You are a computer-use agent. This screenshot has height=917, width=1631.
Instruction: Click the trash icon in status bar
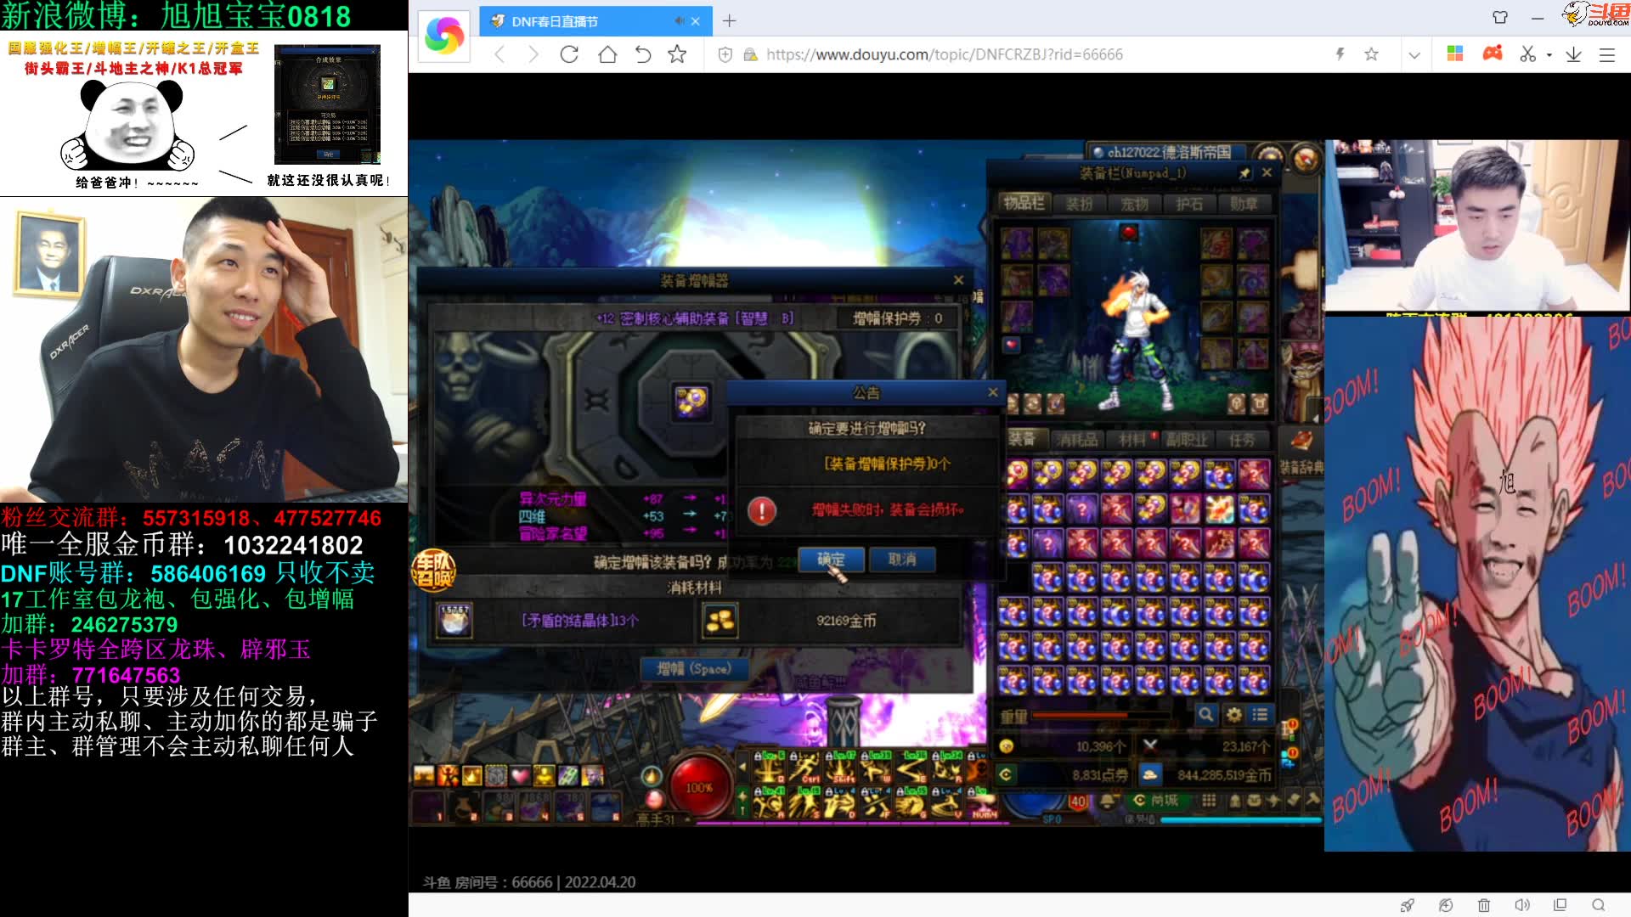(x=1484, y=905)
